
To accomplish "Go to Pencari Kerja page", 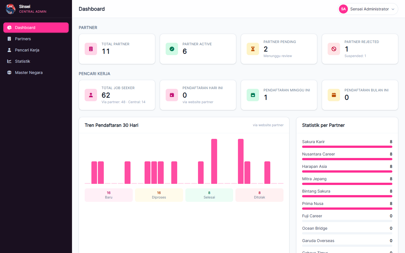I will coord(36,50).
